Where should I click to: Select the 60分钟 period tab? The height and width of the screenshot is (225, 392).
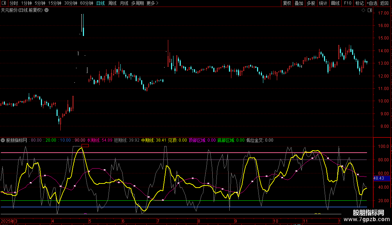click(86, 3)
